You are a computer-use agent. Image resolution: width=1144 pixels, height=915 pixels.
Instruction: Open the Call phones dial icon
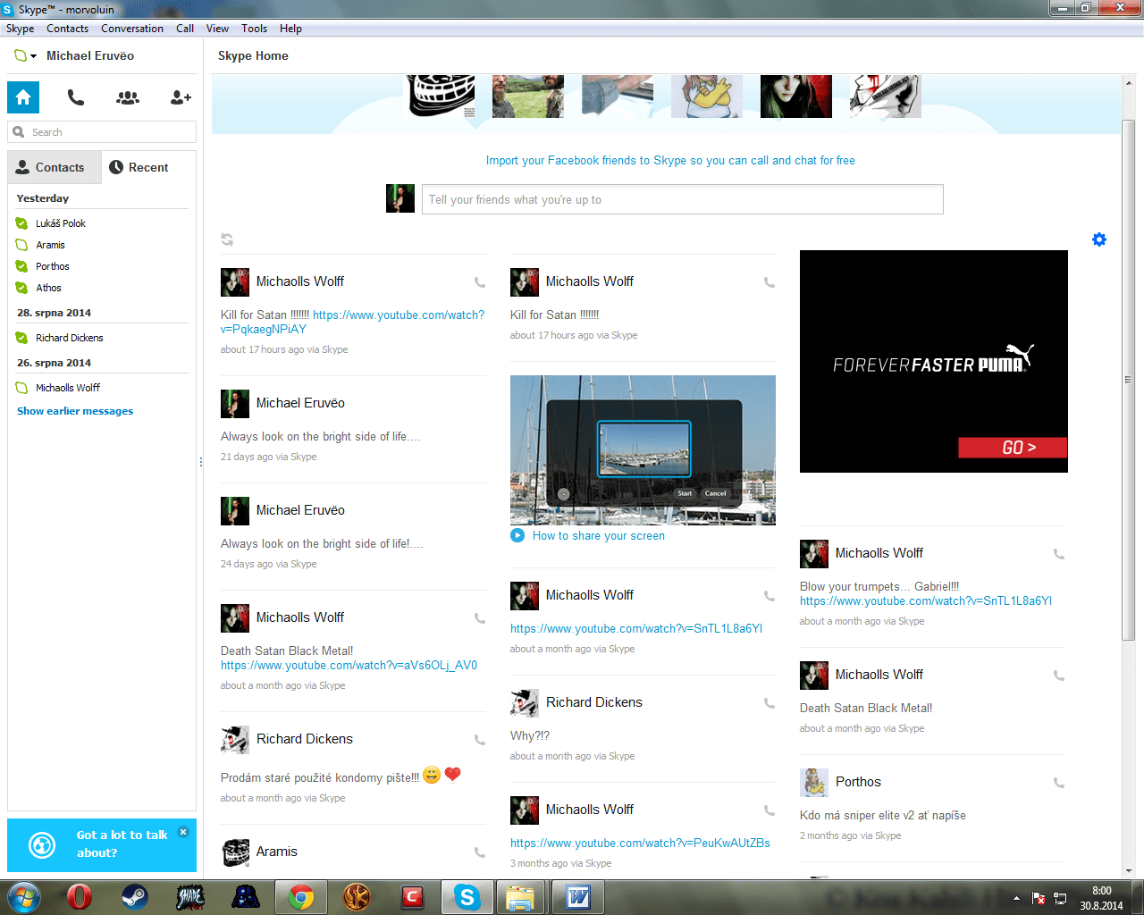pyautogui.click(x=76, y=97)
